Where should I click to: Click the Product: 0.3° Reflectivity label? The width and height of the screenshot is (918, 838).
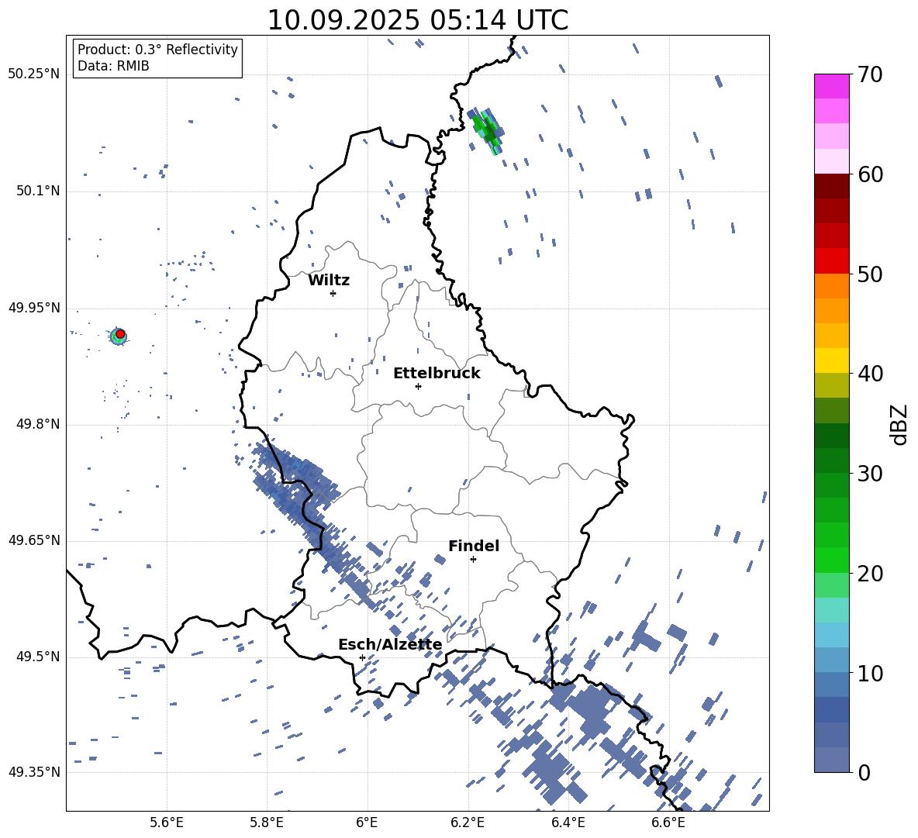click(x=157, y=49)
